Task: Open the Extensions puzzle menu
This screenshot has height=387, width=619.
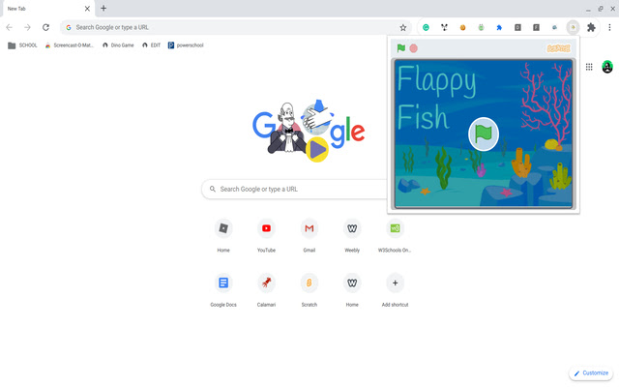Action: pyautogui.click(x=591, y=28)
